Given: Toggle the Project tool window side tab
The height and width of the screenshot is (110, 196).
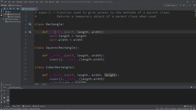Looking at the screenshot, I should coord(1,12).
